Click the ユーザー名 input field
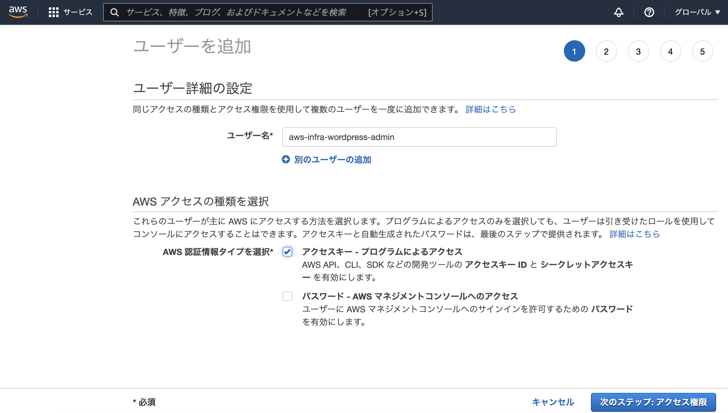 pyautogui.click(x=419, y=137)
